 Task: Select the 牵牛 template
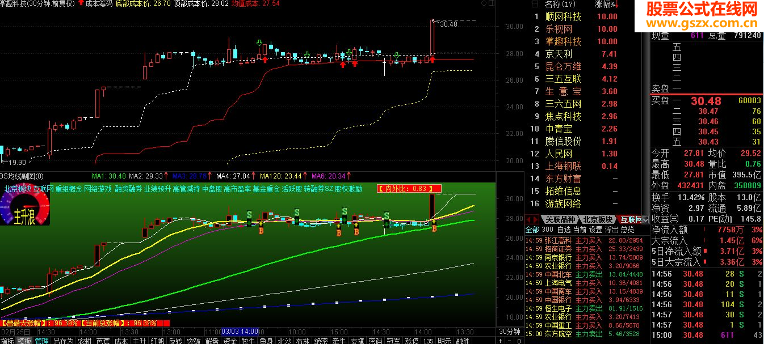[339, 341]
